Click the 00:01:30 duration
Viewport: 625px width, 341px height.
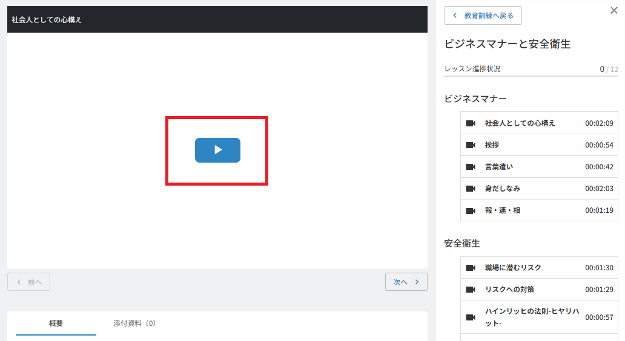[x=599, y=268]
